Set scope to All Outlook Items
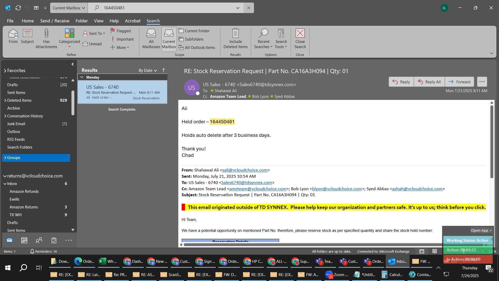Viewport: 499px width, 281px height. click(x=197, y=47)
